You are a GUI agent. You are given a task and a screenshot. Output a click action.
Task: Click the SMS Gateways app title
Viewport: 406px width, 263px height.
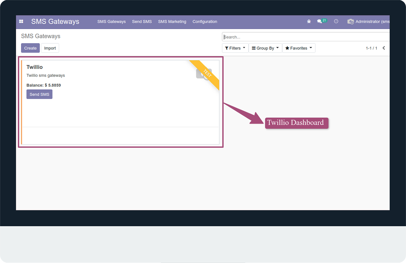click(55, 22)
